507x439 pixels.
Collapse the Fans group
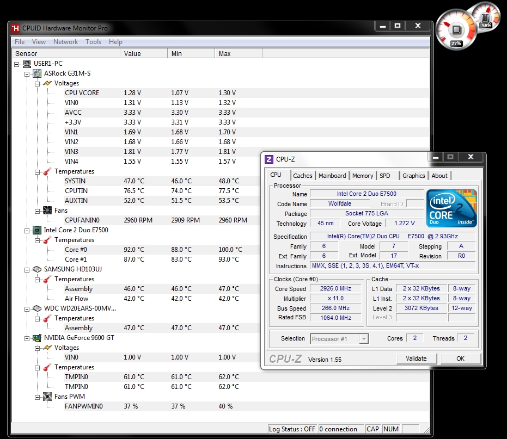[37, 211]
